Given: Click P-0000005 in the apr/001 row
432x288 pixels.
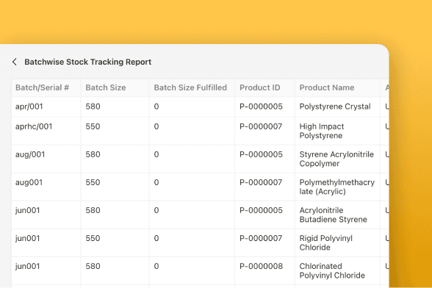Looking at the screenshot, I should [261, 107].
